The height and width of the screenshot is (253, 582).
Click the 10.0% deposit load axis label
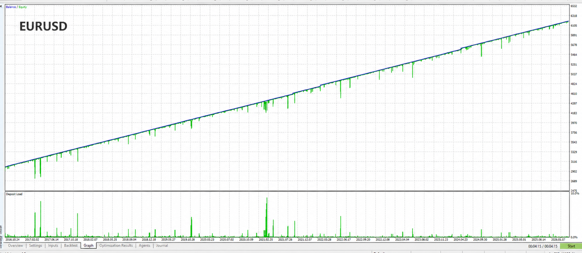[x=575, y=194]
